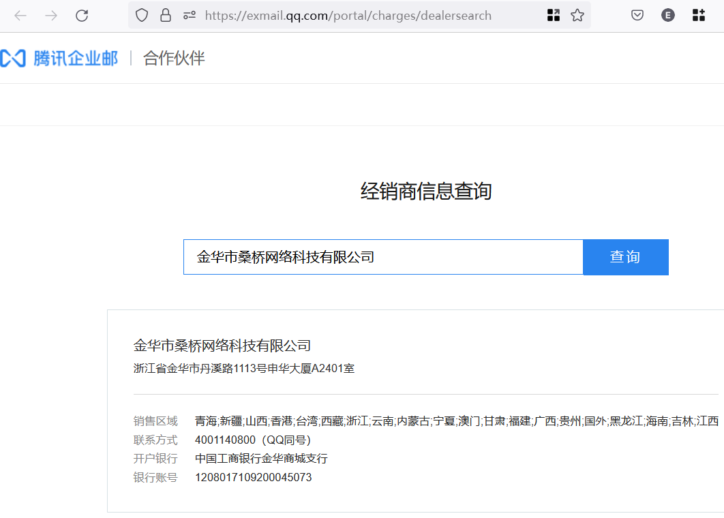Reload the dealer search page
724x518 pixels.
(x=82, y=15)
